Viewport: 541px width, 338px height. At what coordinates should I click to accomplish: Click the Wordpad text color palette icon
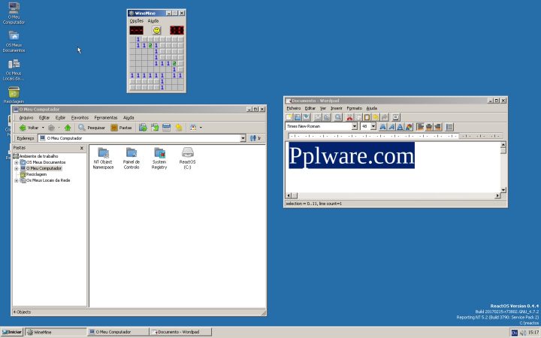pos(409,127)
